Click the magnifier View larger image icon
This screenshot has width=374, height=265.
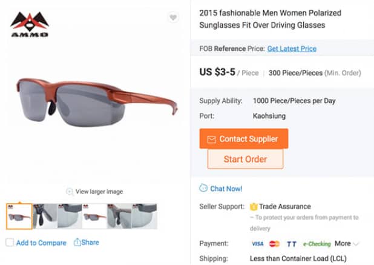[x=70, y=192]
